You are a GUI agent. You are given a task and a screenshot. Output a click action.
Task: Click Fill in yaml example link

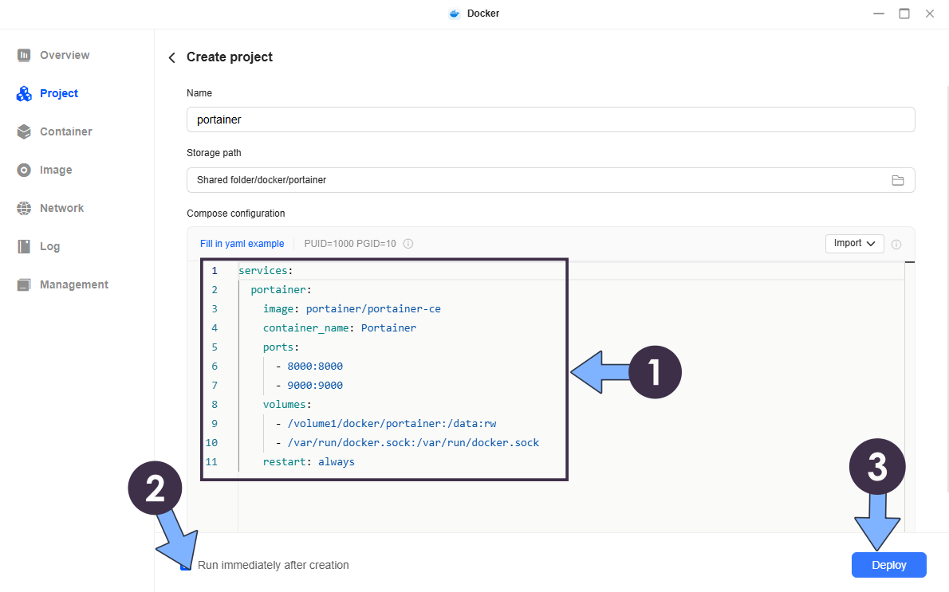[242, 244]
